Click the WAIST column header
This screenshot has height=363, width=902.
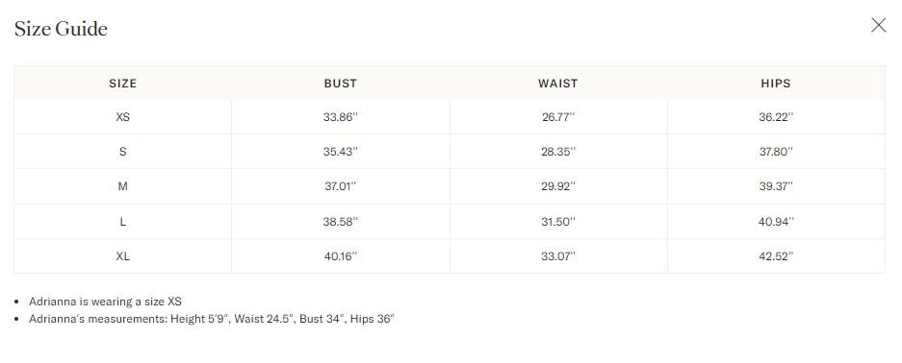coord(558,84)
